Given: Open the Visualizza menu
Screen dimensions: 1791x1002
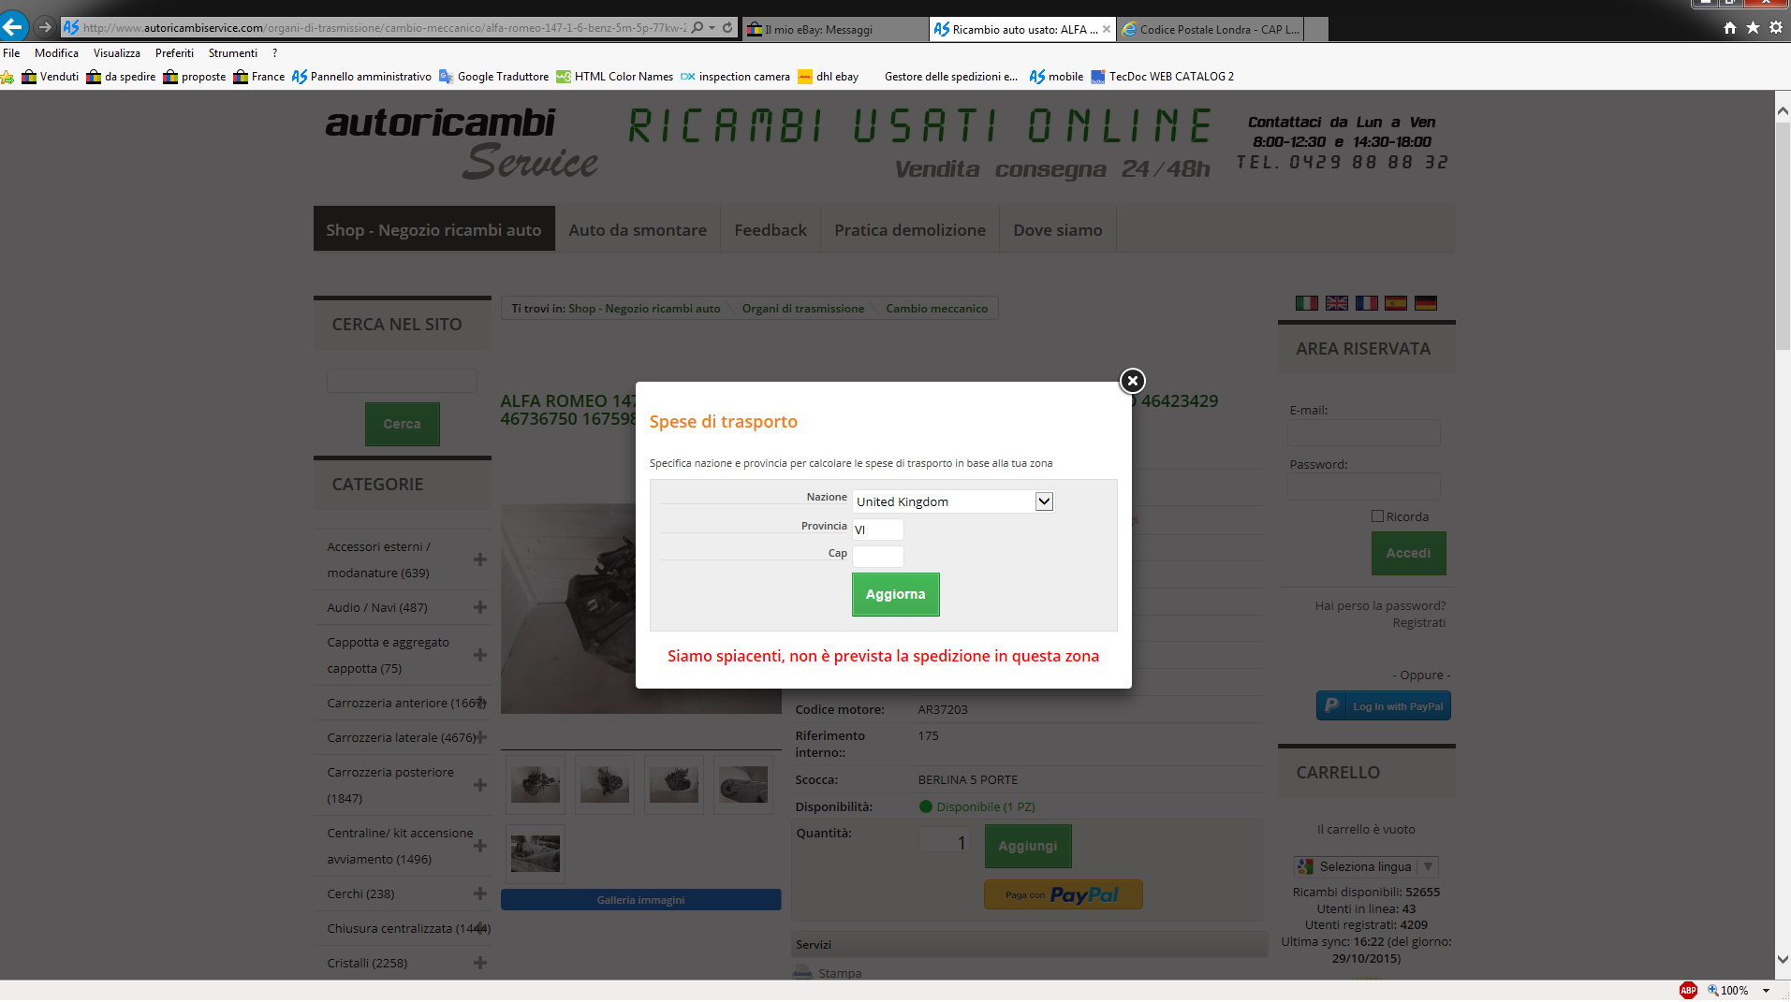Looking at the screenshot, I should pyautogui.click(x=117, y=53).
